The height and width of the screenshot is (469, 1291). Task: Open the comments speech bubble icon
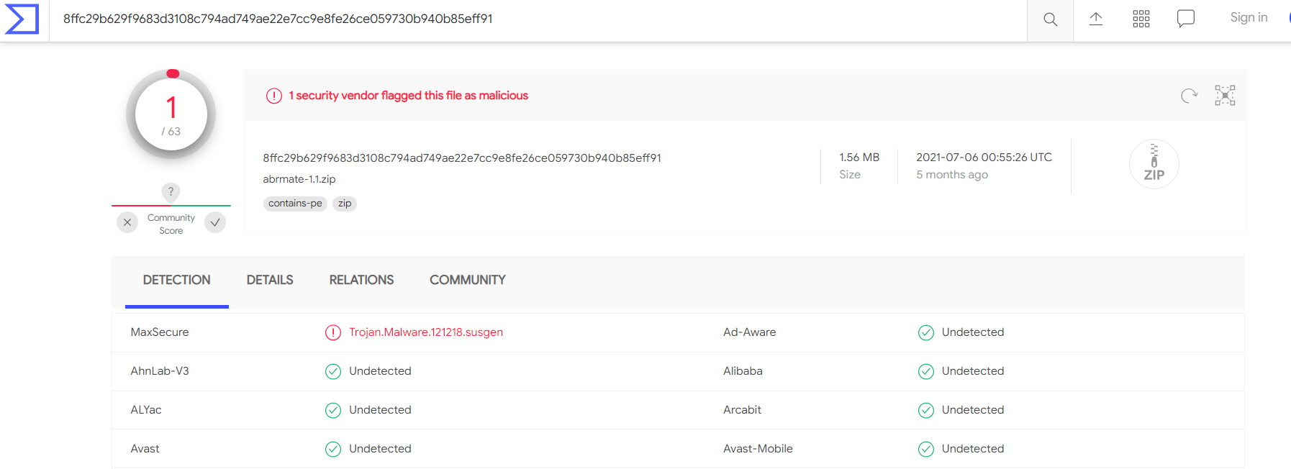coord(1185,19)
